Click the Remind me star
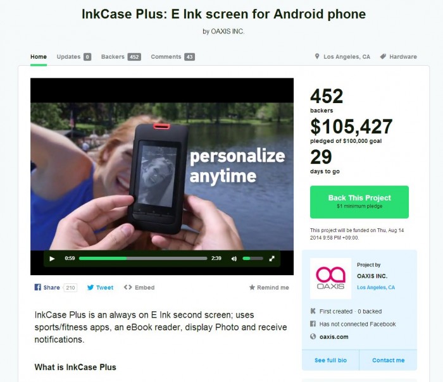Screen dimensions: 443x382 pyautogui.click(x=252, y=287)
